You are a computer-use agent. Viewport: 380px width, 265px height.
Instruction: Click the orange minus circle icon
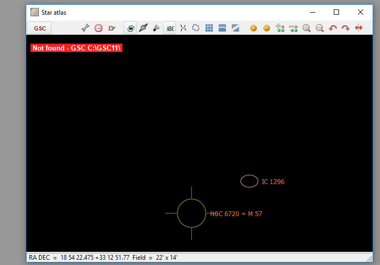coord(266,28)
